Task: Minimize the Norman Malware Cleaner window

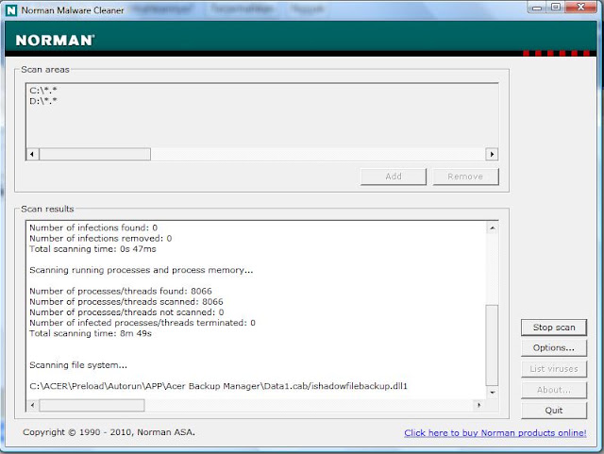Action: point(537,7)
